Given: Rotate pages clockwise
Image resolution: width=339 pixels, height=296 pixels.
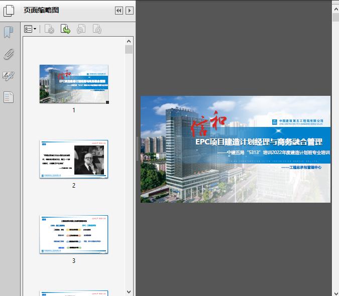Looking at the screenshot, I should [x=97, y=29].
